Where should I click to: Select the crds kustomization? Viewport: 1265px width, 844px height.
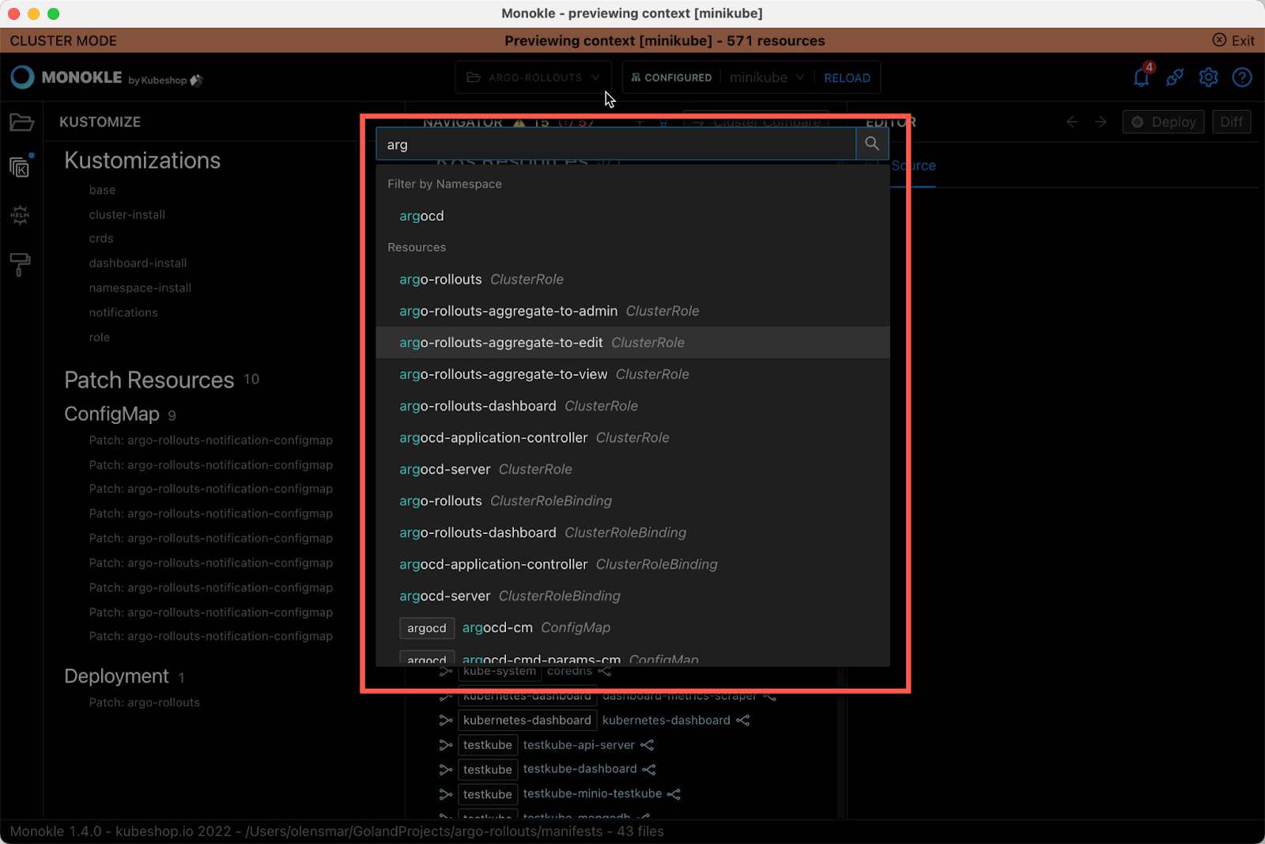pos(100,238)
